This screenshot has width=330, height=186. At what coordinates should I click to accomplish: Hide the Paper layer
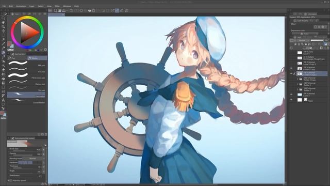click(x=291, y=100)
